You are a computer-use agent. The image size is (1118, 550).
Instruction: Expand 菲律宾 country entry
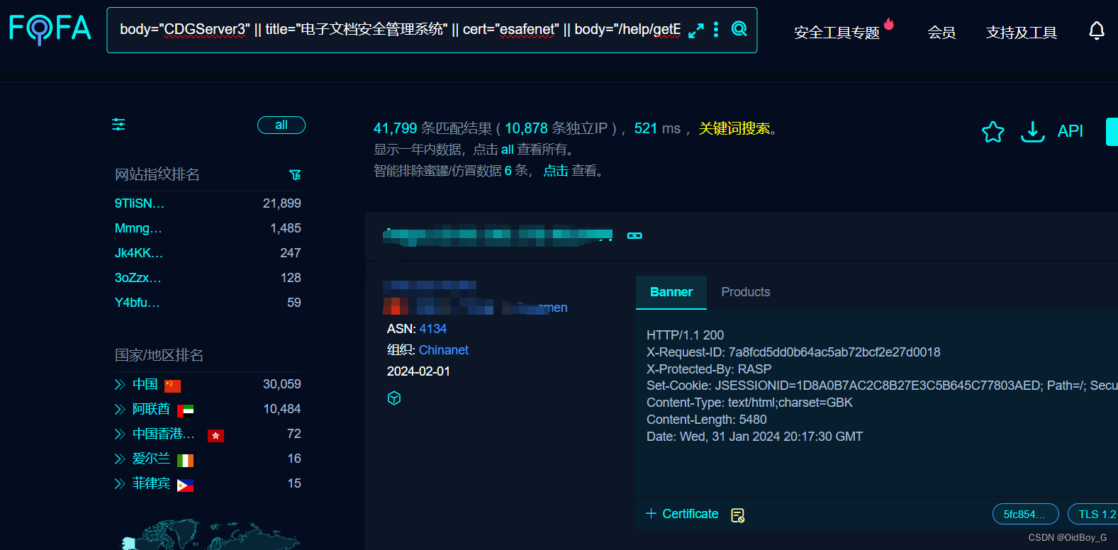tap(120, 484)
